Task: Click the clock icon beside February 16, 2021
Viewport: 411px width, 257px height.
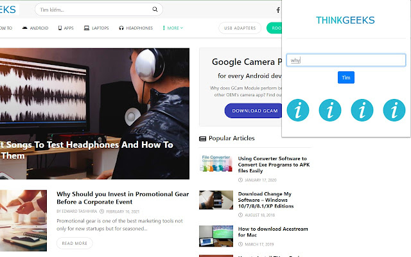Action: tap(102, 211)
